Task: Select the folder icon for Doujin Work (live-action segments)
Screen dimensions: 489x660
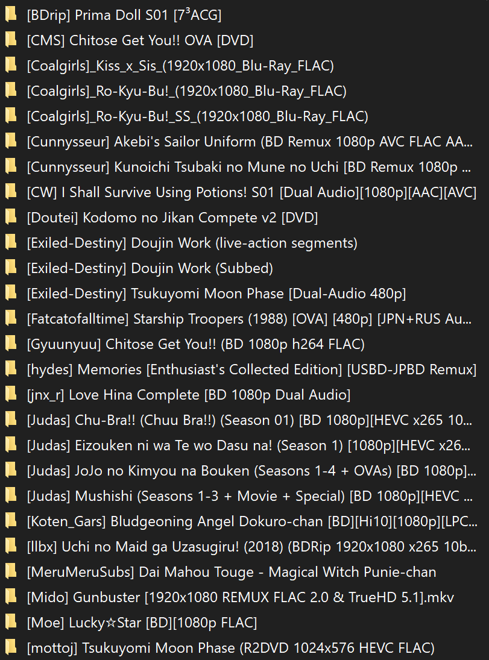Action: click(x=10, y=242)
